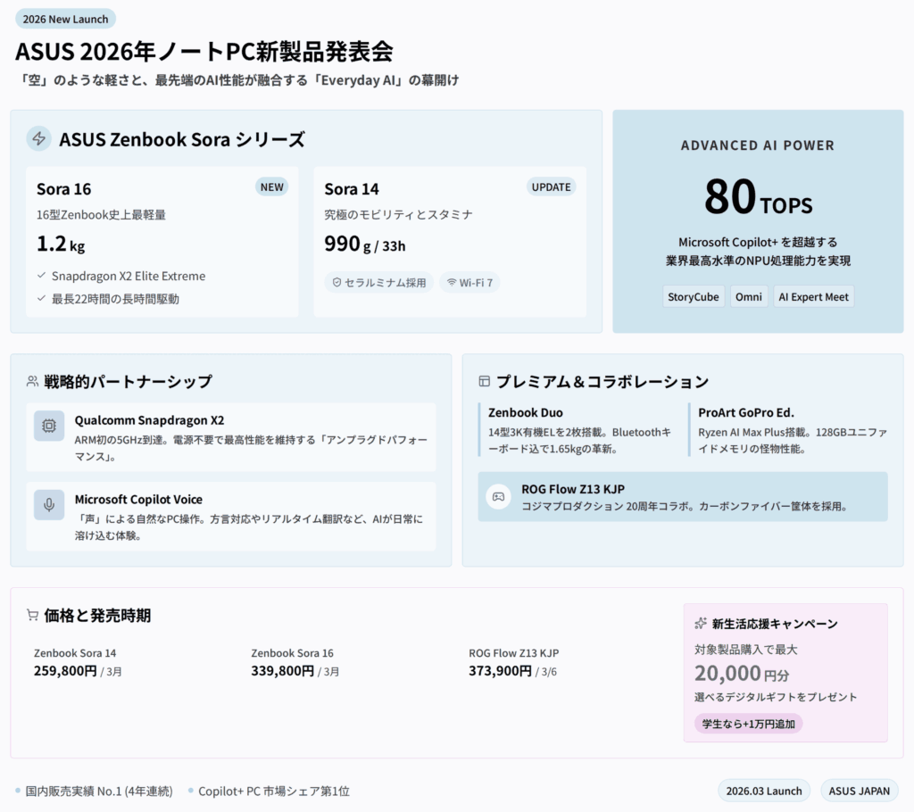Viewport: 914px width, 812px height.
Task: Click the checkmark next to Snapdragon X2 Elite Extreme
Action: coord(41,276)
